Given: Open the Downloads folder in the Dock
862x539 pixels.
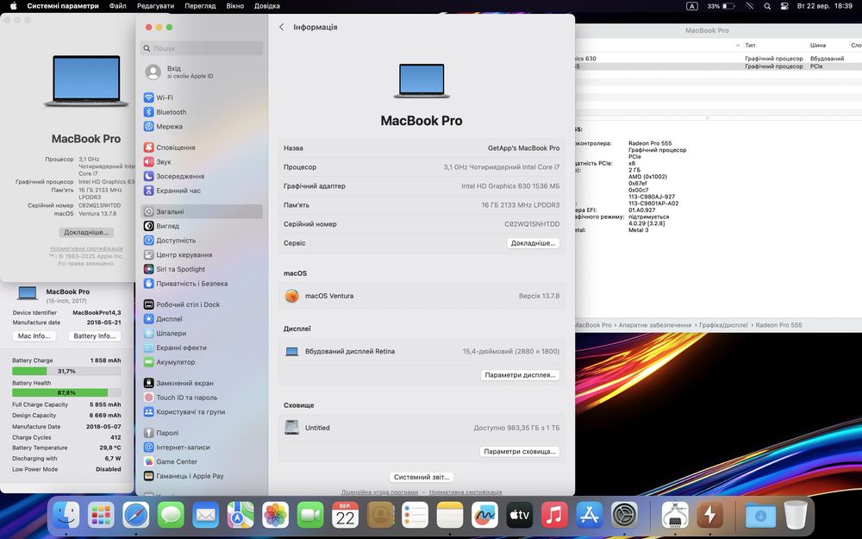Looking at the screenshot, I should click(760, 516).
